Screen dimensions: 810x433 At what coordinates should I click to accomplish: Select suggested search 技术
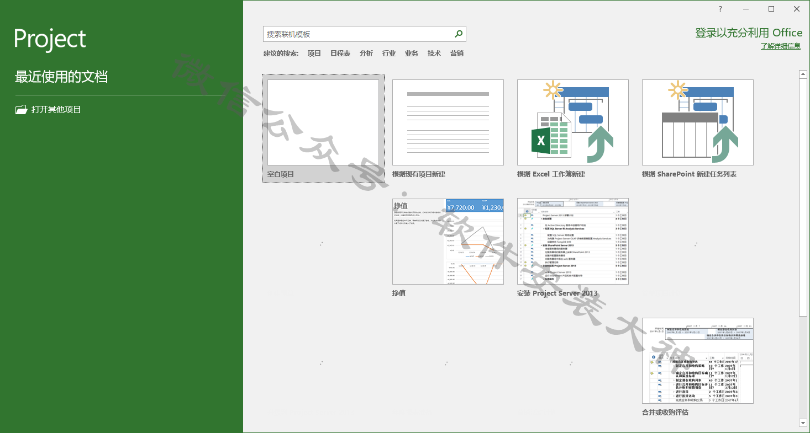[x=434, y=54]
